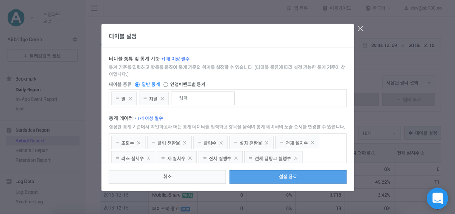455x214 pixels.
Task: Open the 저장된 필터 선택 dropdown
Action: click(409, 82)
